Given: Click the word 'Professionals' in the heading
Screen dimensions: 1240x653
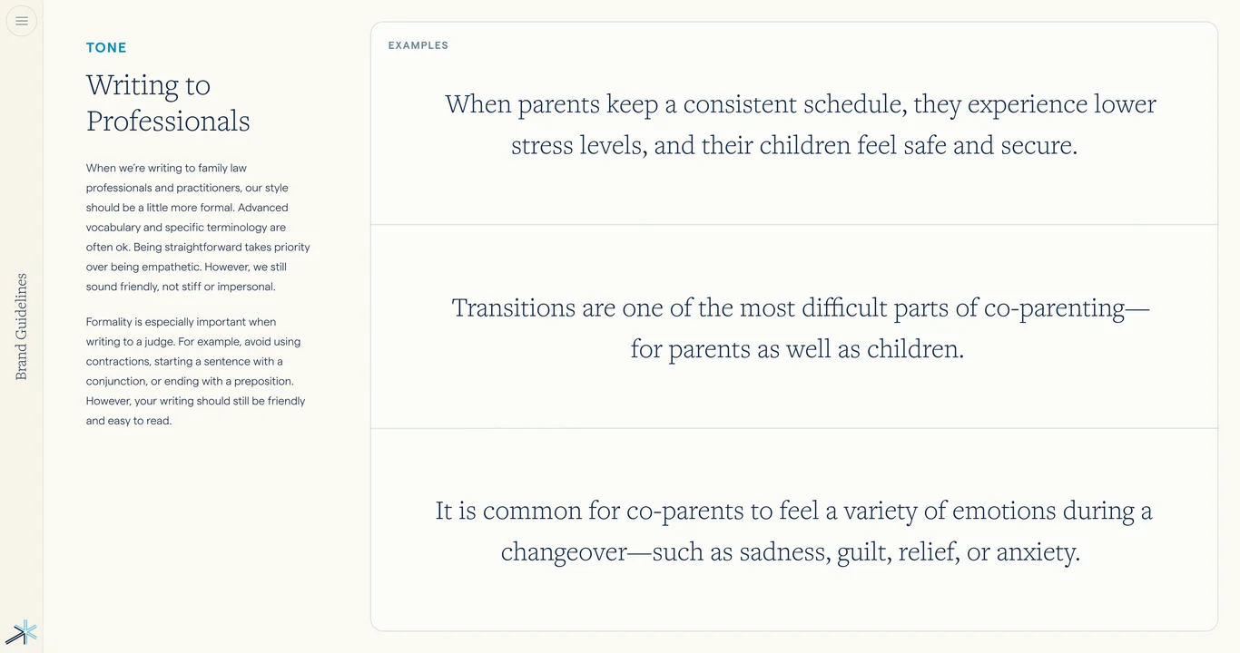Looking at the screenshot, I should point(168,122).
